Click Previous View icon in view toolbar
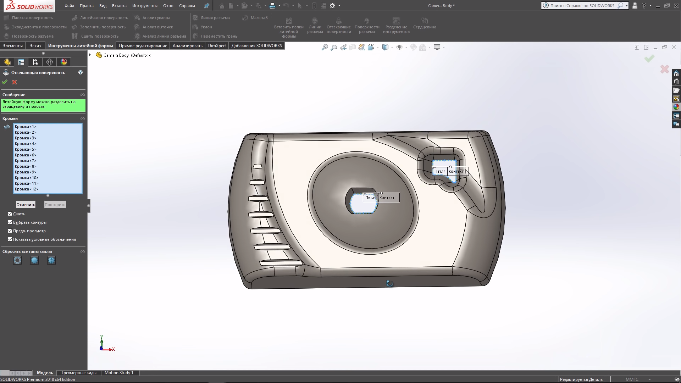This screenshot has height=383, width=681. (343, 47)
